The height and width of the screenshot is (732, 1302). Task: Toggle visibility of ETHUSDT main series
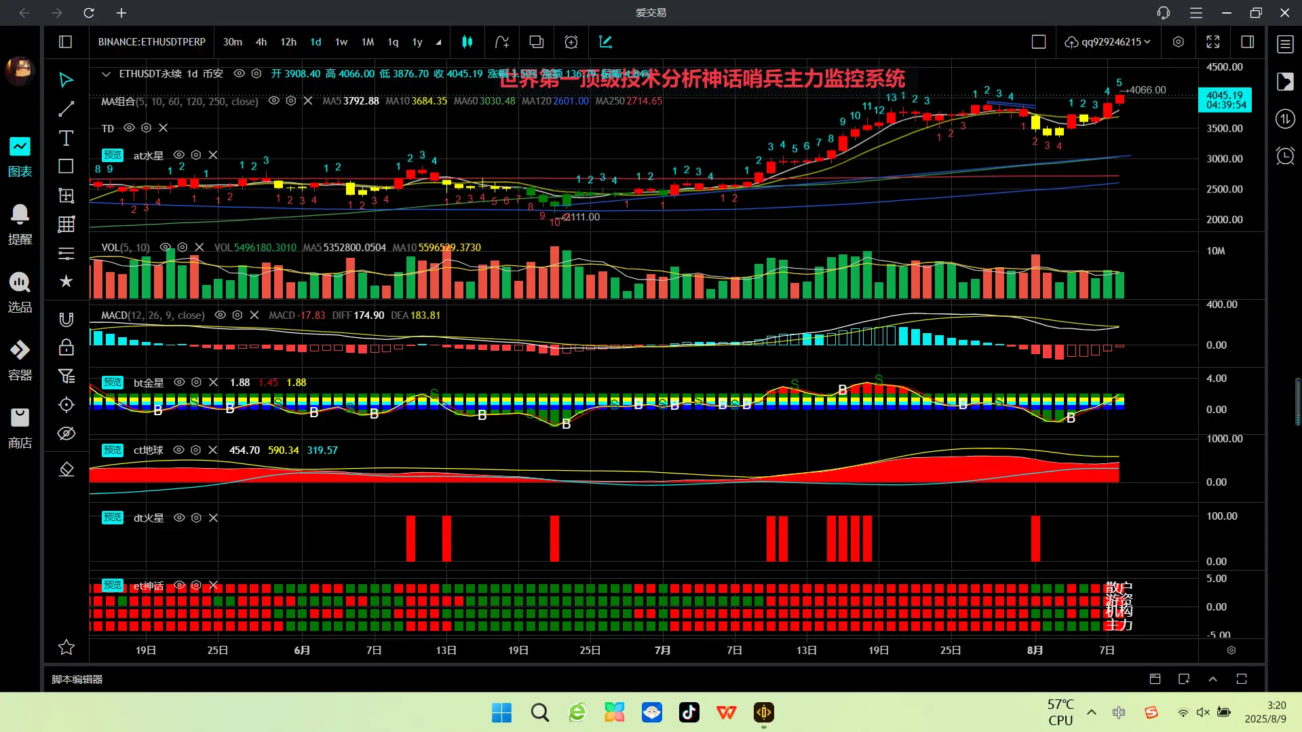pyautogui.click(x=240, y=73)
